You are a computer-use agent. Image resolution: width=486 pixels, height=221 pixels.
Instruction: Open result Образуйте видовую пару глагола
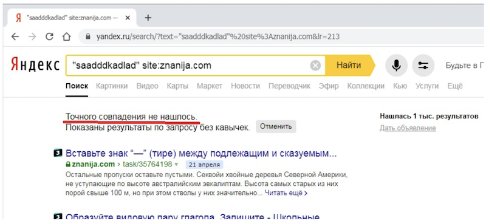(192, 217)
